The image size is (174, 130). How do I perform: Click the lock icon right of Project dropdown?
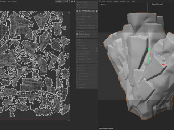pos(70,1)
